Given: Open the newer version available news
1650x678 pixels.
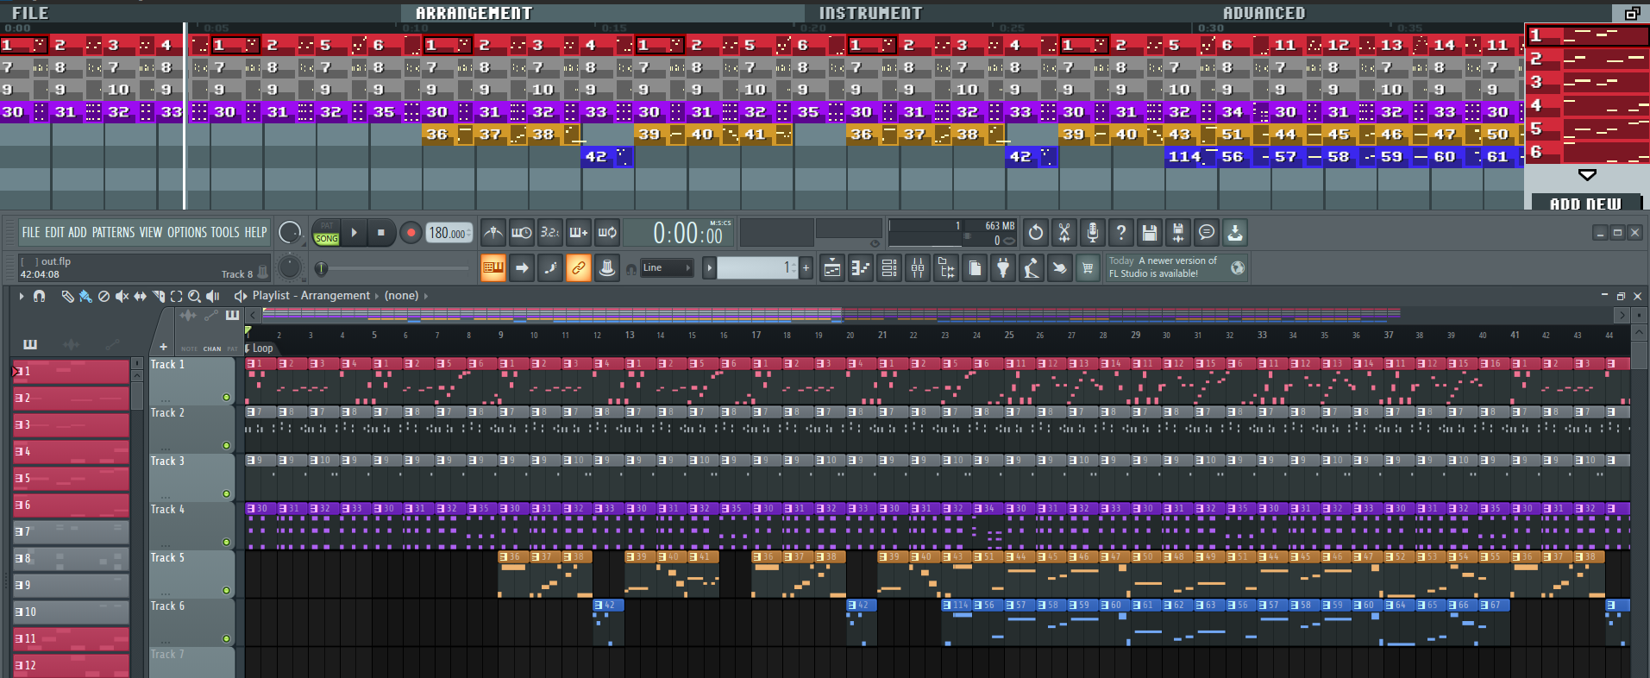Looking at the screenshot, I should click(x=1176, y=267).
